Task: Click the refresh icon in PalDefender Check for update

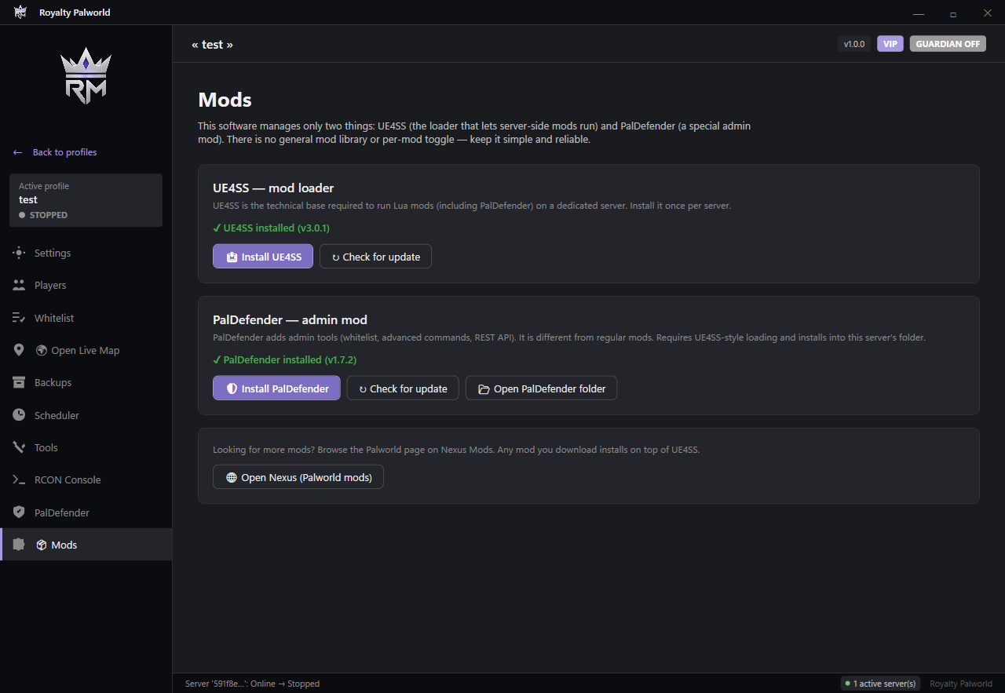Action: click(363, 389)
